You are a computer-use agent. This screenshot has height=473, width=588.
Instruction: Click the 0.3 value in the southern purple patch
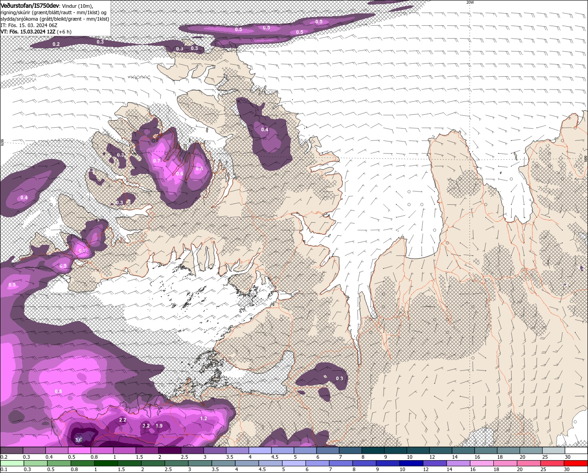[x=339, y=378]
